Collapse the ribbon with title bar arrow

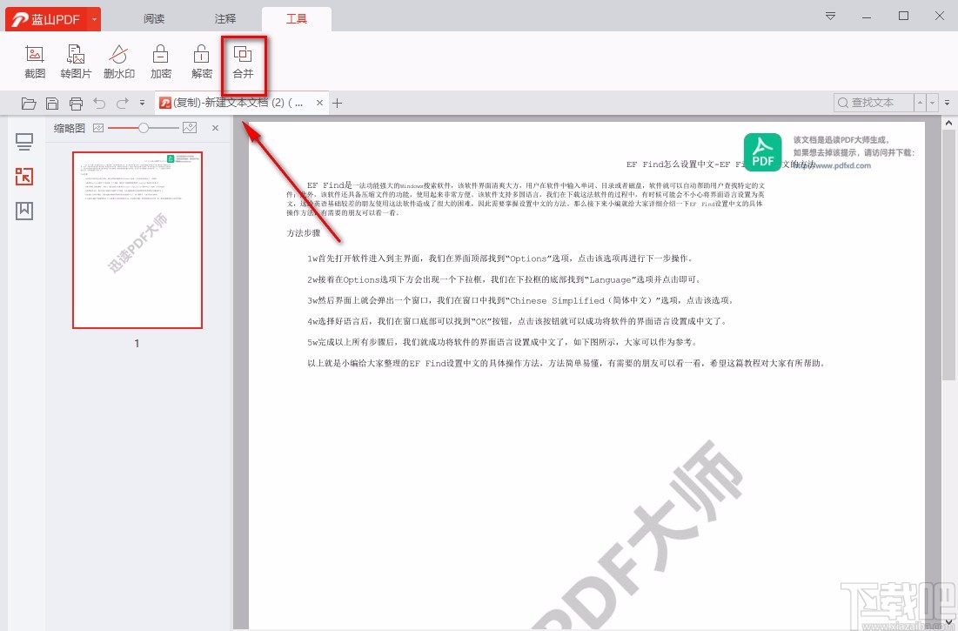click(830, 16)
